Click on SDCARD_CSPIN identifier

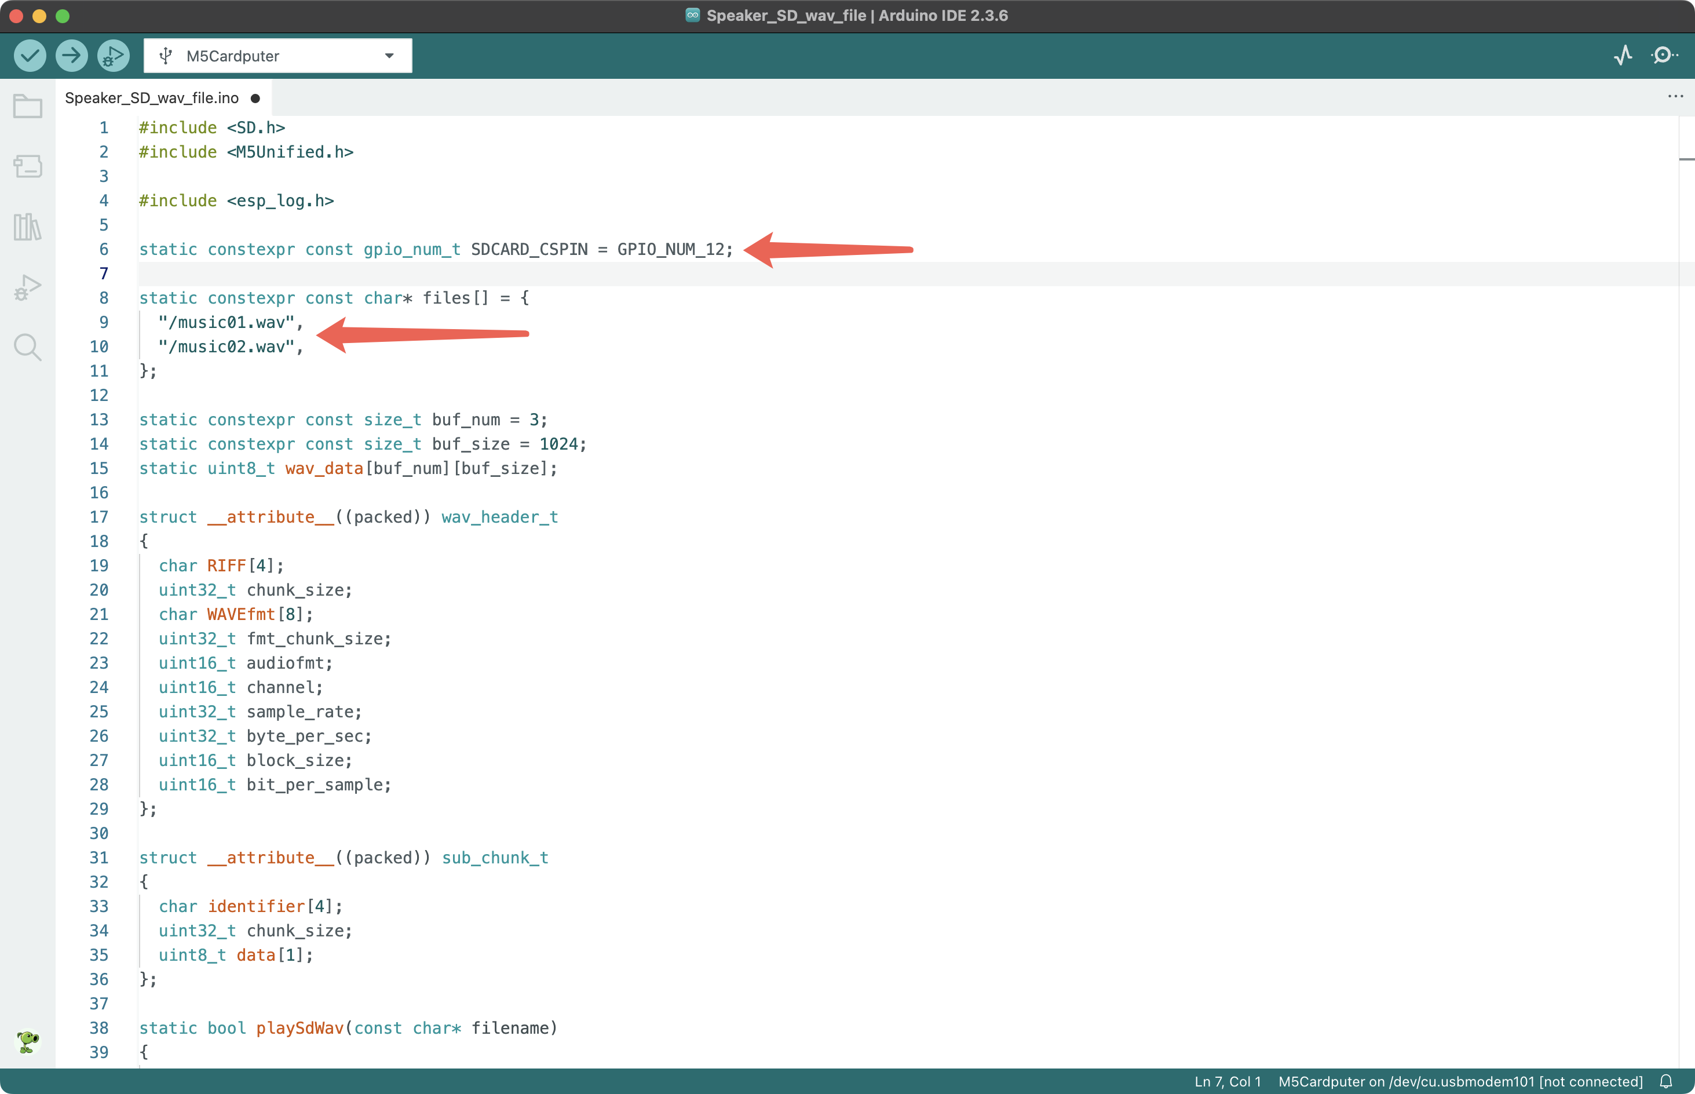click(529, 249)
